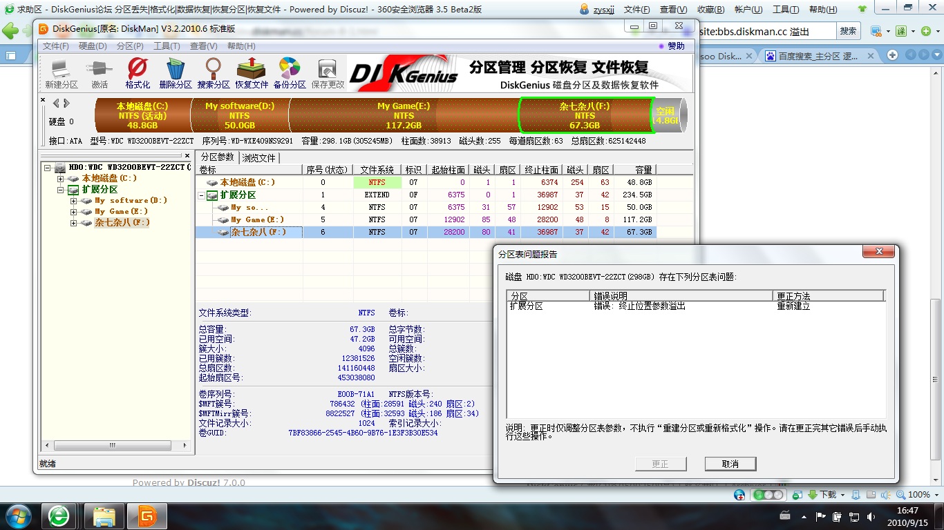Click the 更正 button in the report dialog
The image size is (944, 530).
coord(661,464)
